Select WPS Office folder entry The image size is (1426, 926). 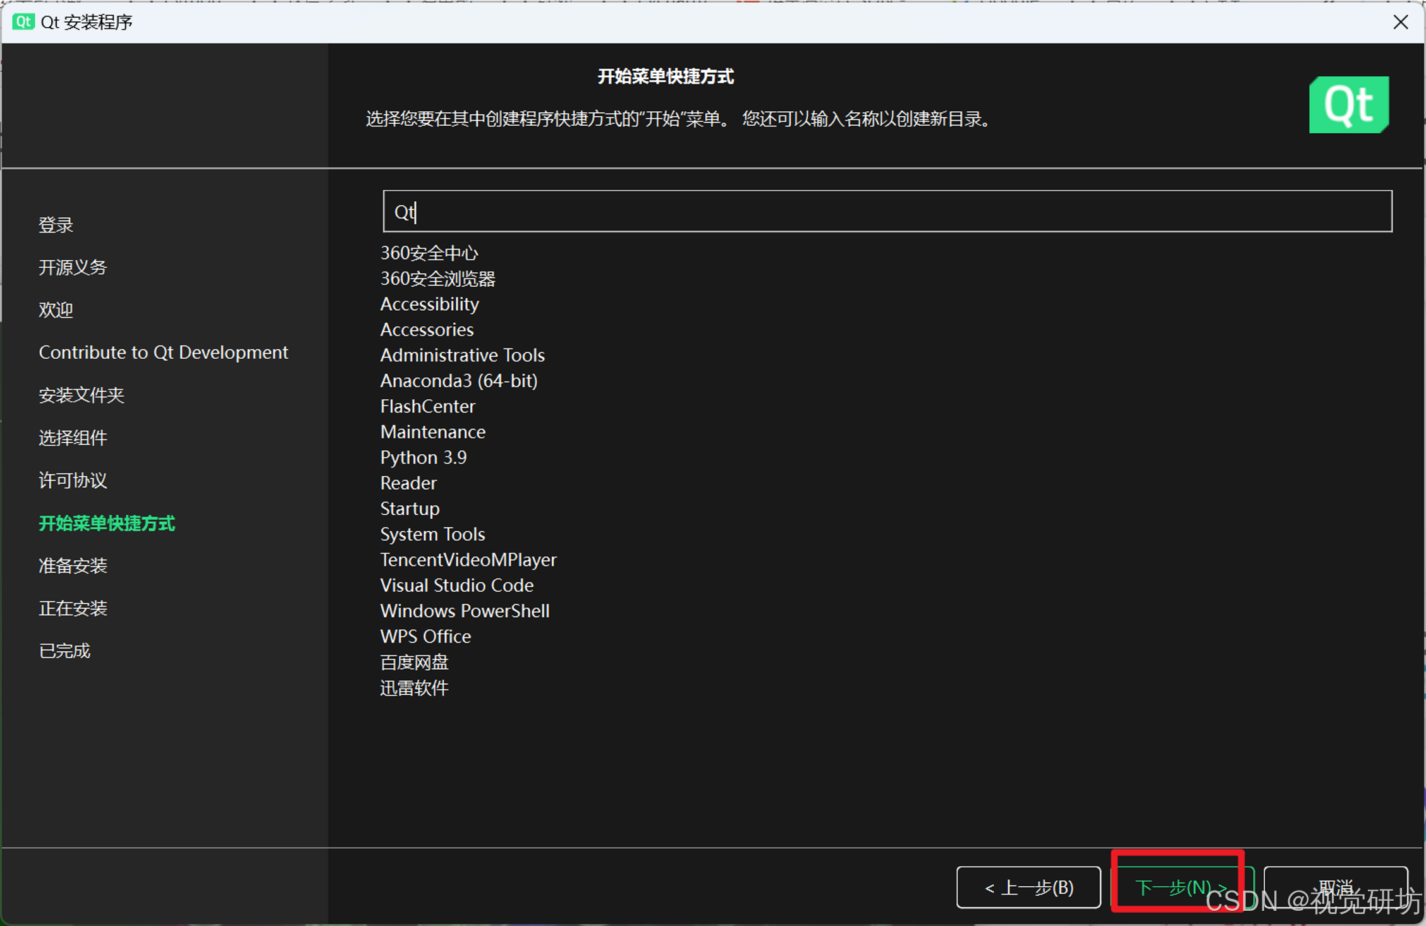point(425,636)
